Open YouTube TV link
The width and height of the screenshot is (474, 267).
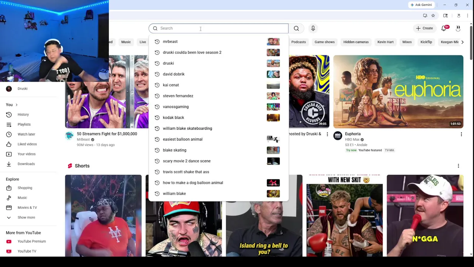pos(28,251)
